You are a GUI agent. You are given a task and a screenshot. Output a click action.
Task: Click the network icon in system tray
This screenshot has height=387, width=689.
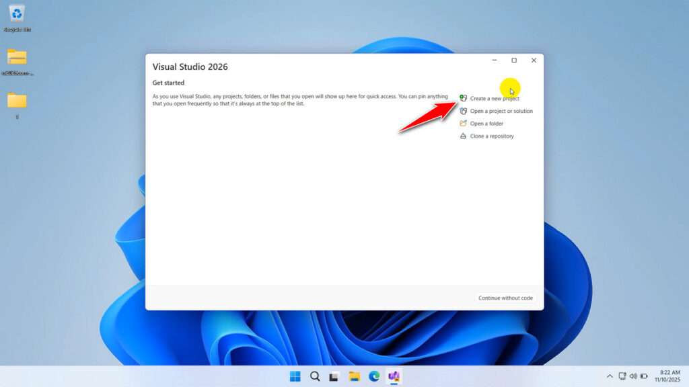click(x=622, y=377)
